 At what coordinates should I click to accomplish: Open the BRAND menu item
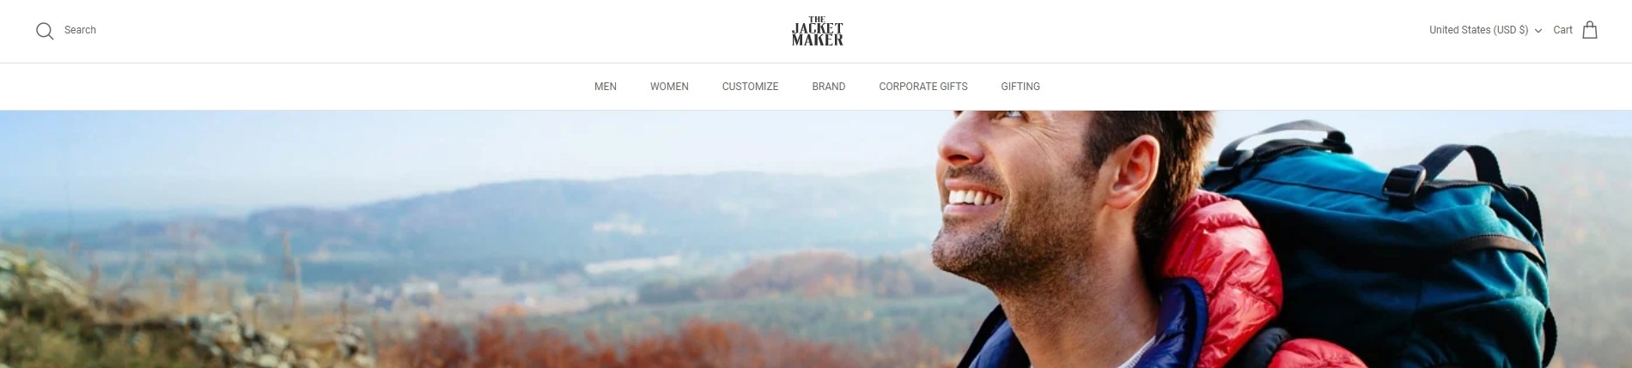point(829,87)
